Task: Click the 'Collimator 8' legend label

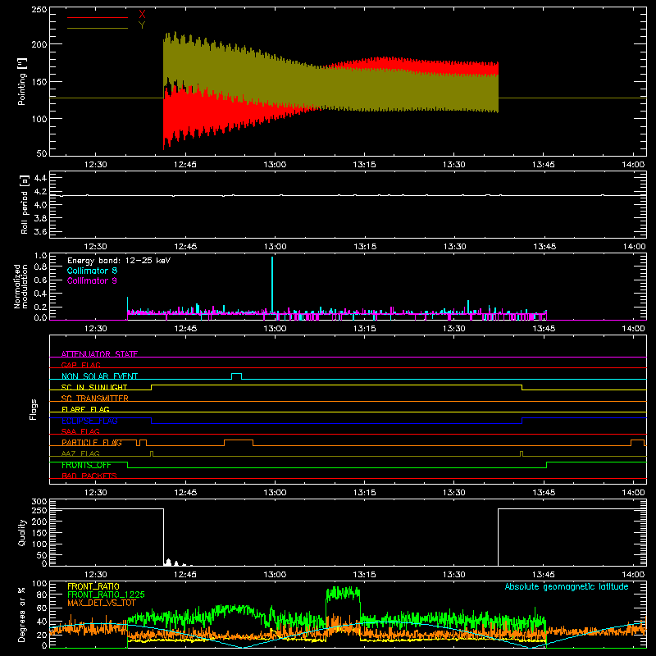Action: (92, 271)
